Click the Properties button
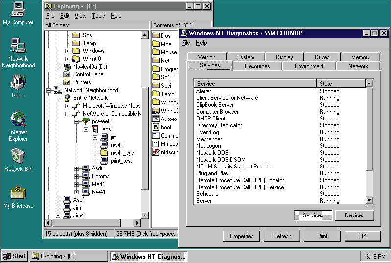Viewport: 391px width, 263px height. (241, 236)
